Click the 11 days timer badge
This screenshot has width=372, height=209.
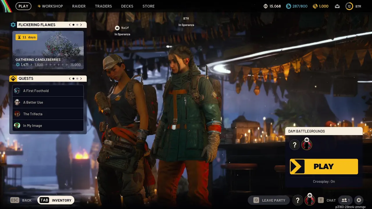26,37
